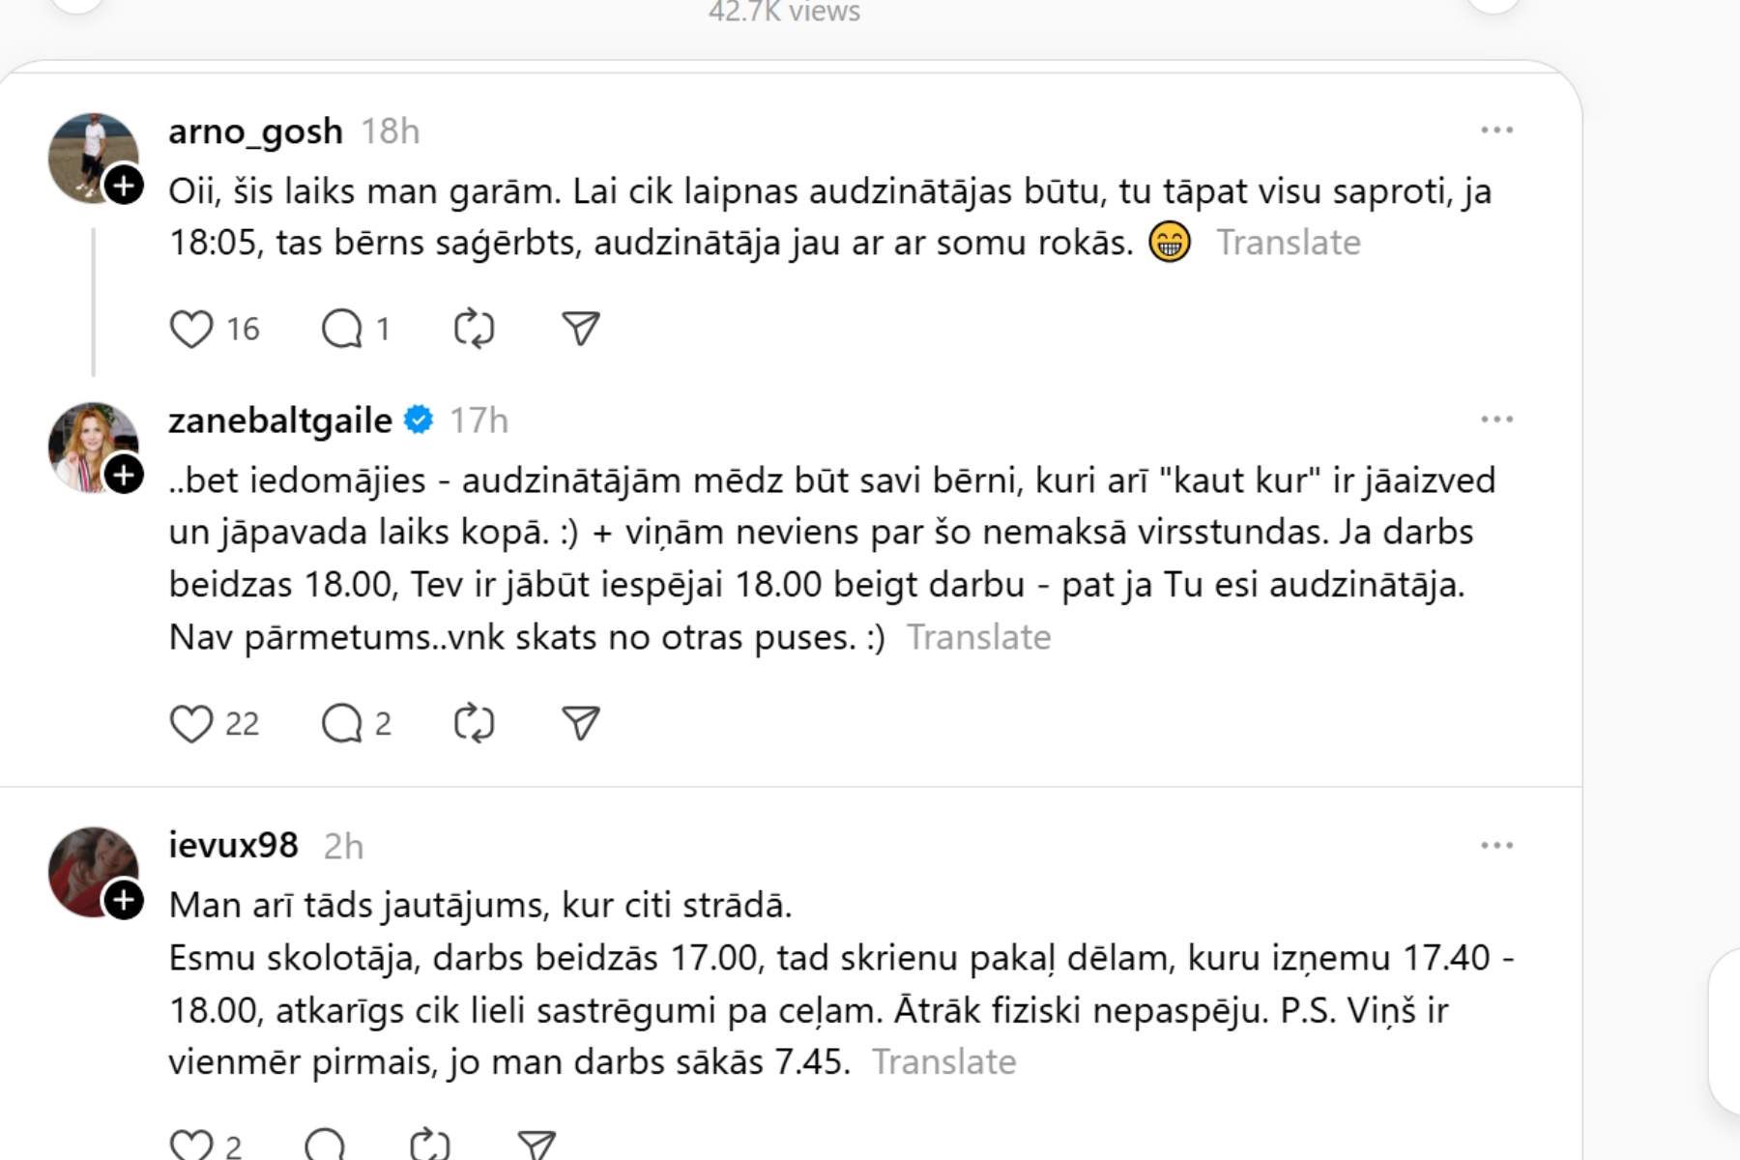Translate ievux98's comment

click(x=943, y=1062)
